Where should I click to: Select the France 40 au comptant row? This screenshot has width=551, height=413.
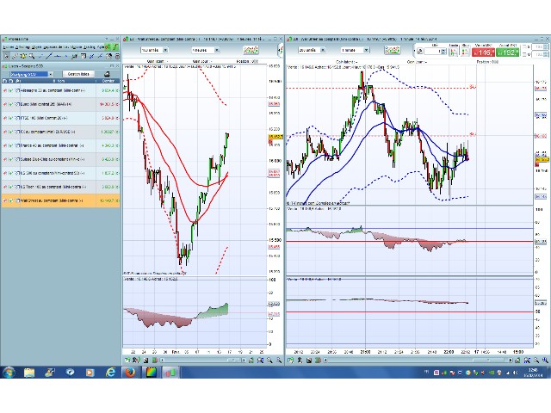tap(60, 145)
